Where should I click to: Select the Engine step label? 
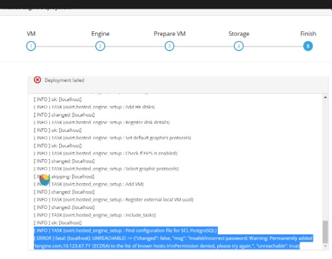tap(100, 34)
